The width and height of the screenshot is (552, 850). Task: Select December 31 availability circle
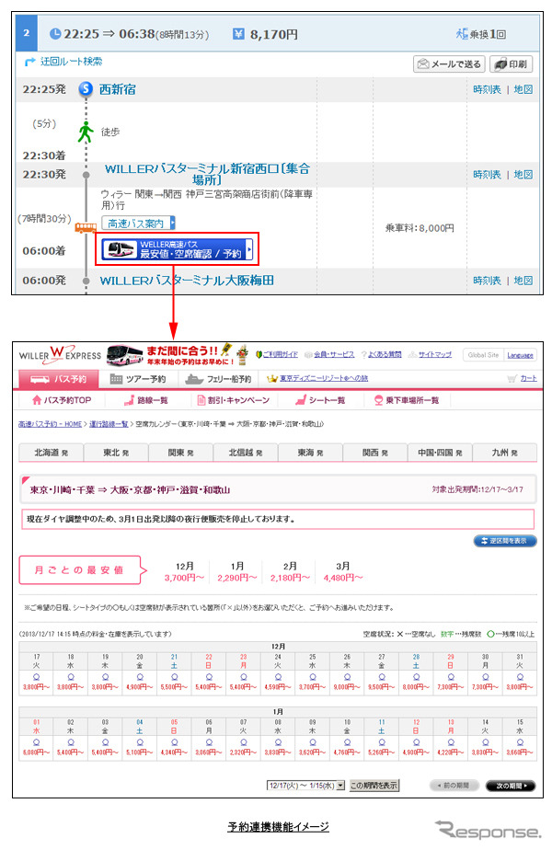click(520, 677)
